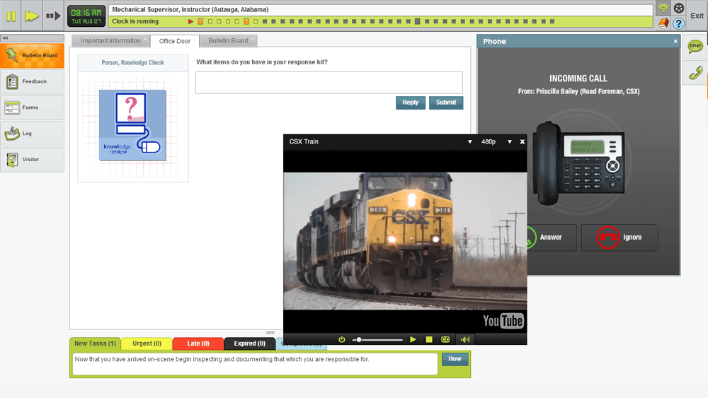The height and width of the screenshot is (398, 708).
Task: Click the red play arrow timeline marker
Action: (x=190, y=21)
